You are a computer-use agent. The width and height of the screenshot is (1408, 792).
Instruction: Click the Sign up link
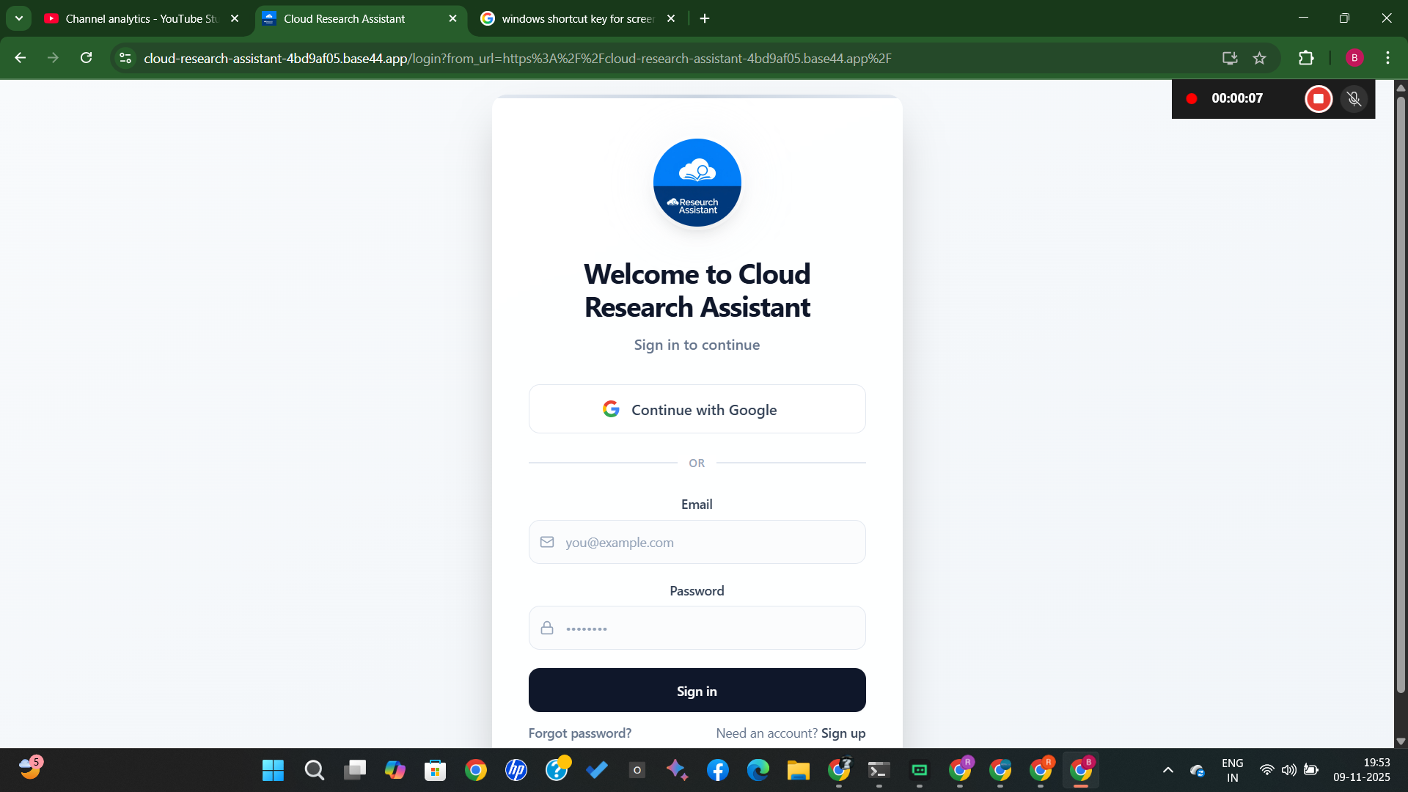click(x=843, y=733)
